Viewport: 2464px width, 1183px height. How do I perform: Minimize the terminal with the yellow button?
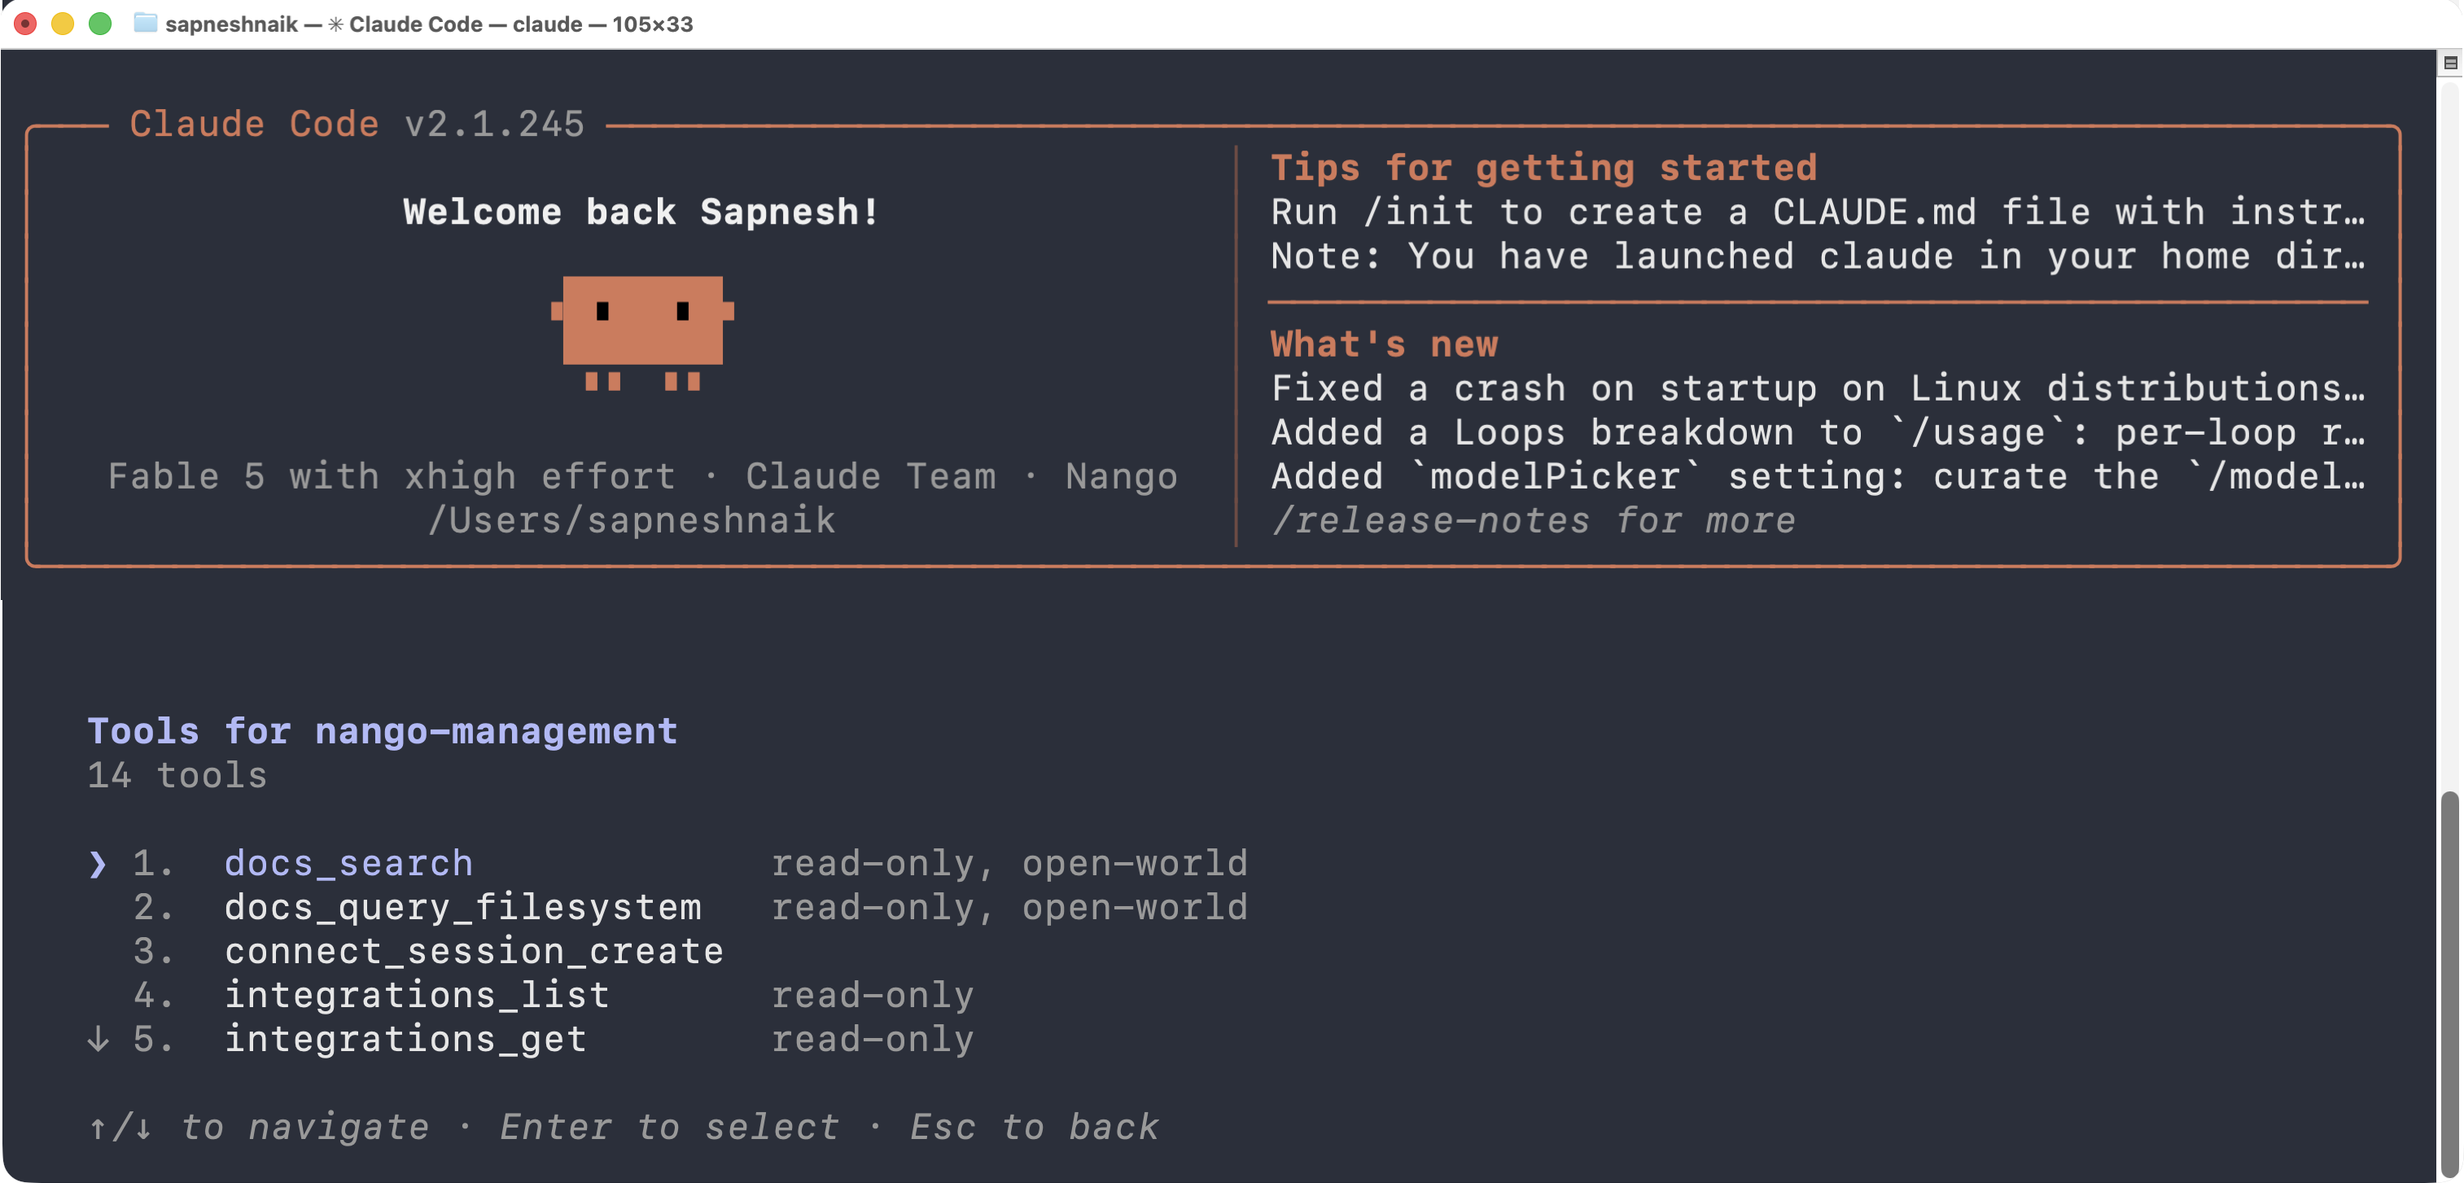pyautogui.click(x=63, y=23)
